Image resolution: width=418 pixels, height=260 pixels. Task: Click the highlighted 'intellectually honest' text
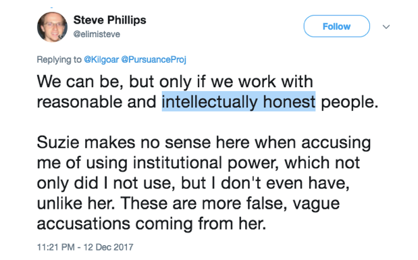point(238,101)
